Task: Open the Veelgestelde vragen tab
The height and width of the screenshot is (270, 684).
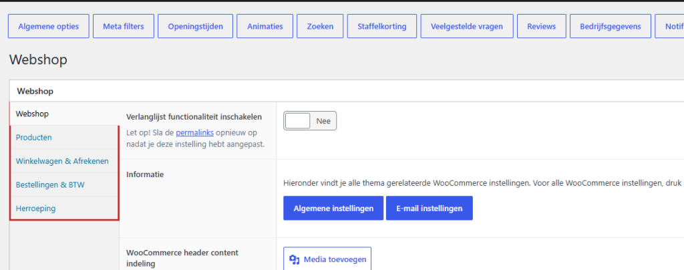Action: point(467,26)
